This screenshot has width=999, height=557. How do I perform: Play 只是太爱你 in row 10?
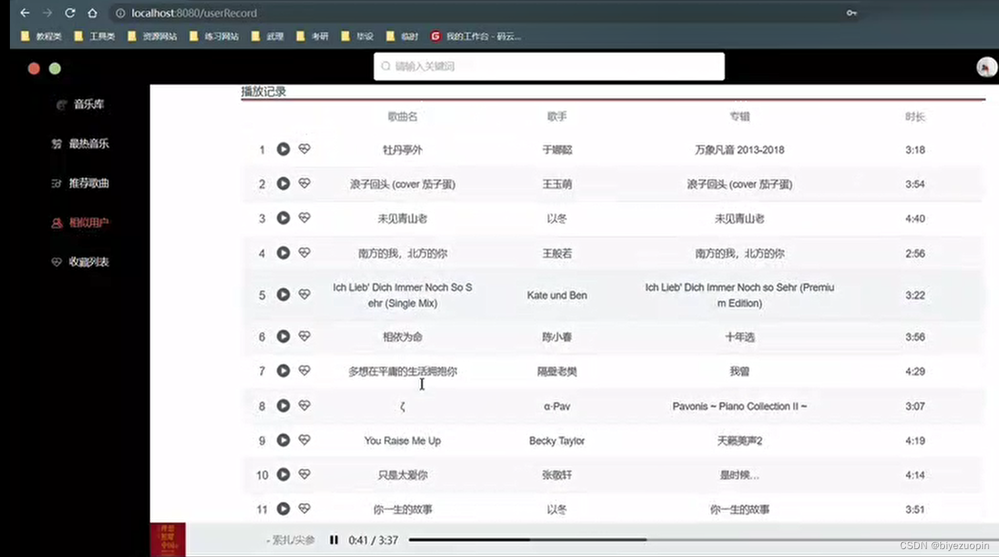283,475
